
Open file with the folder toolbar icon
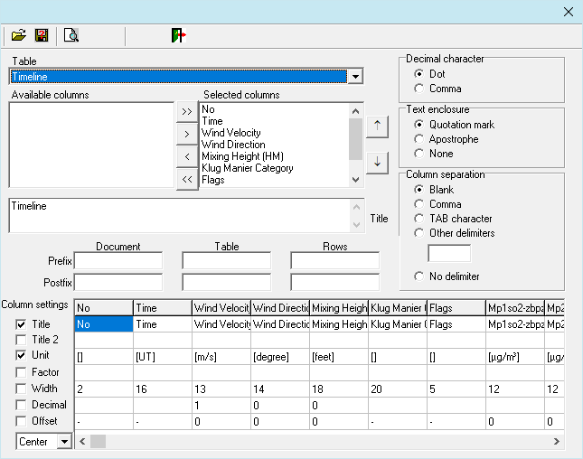pyautogui.click(x=19, y=35)
